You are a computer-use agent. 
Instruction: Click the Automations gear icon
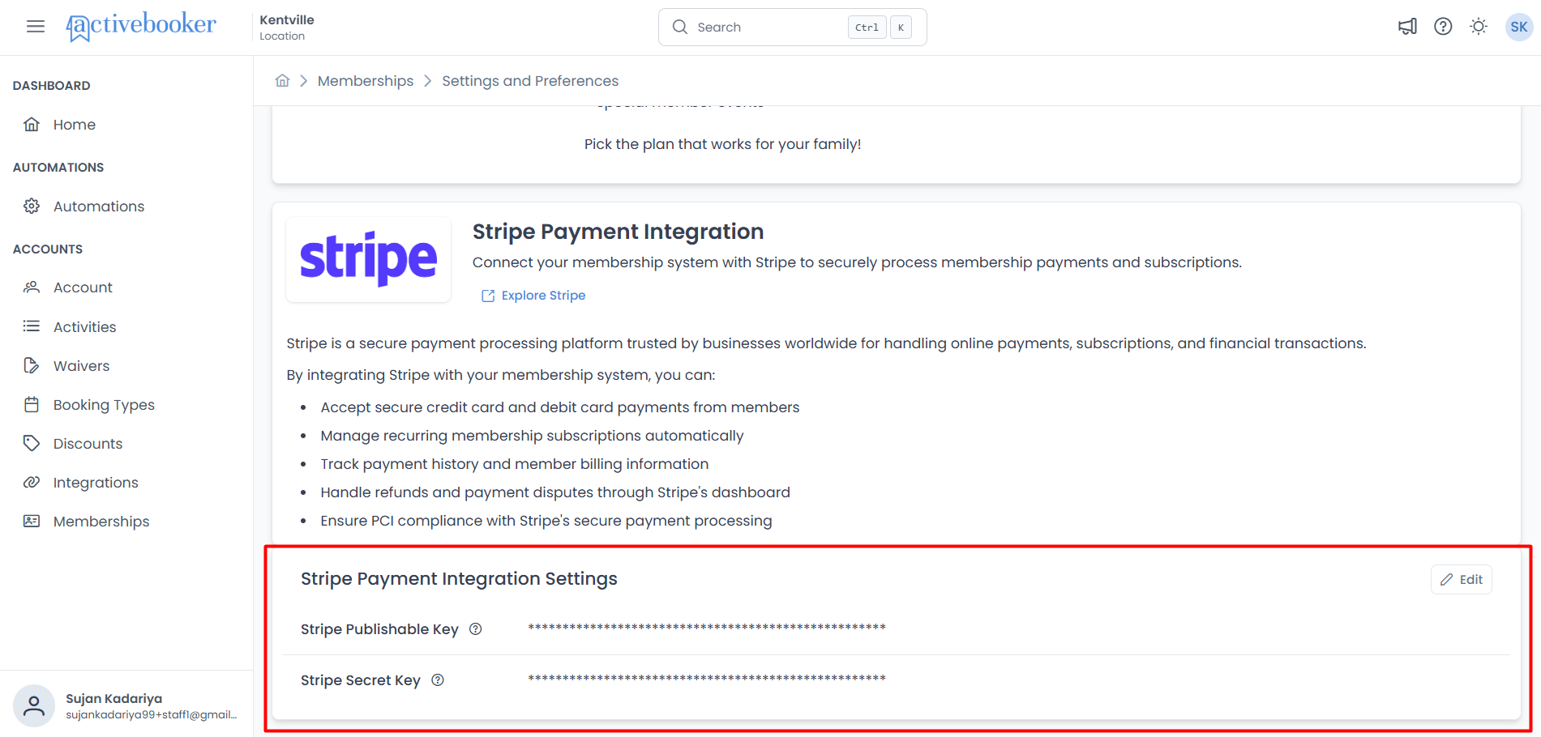32,206
